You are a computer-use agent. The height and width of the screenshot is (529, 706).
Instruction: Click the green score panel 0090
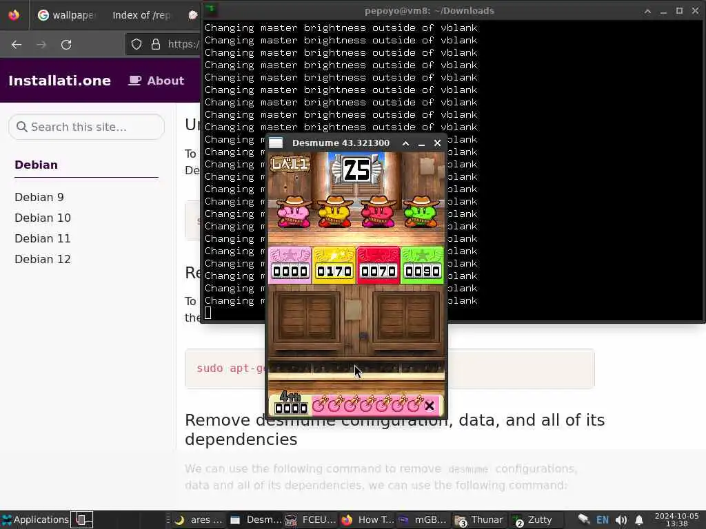pyautogui.click(x=423, y=265)
